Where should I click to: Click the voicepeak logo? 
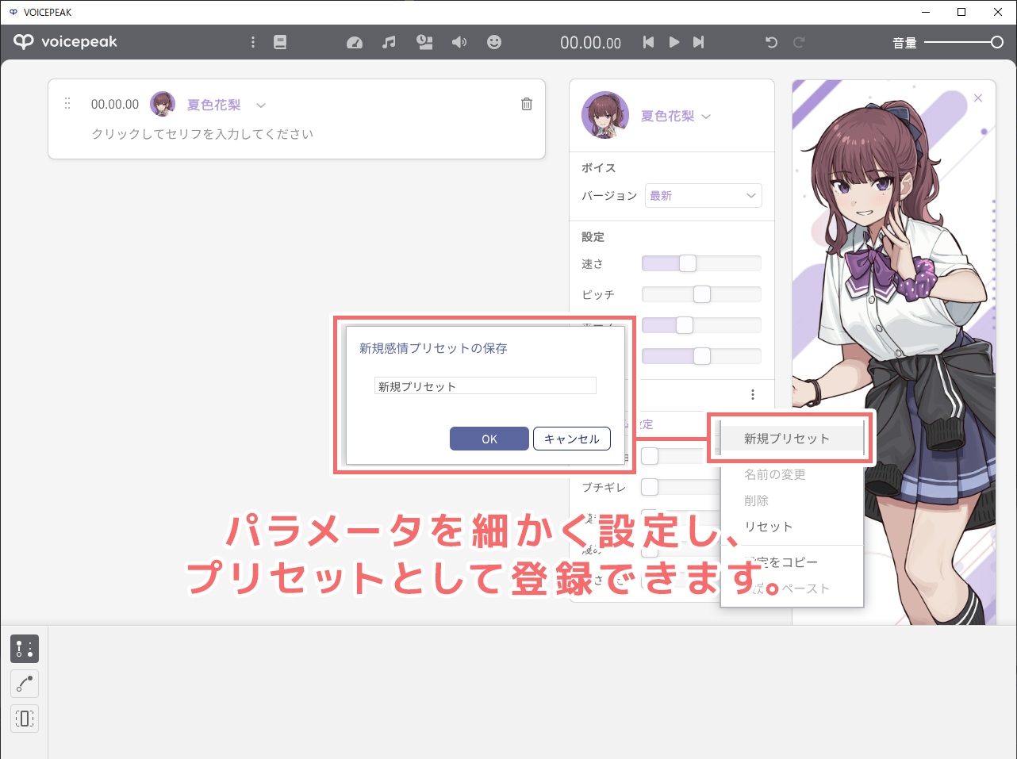tap(66, 42)
